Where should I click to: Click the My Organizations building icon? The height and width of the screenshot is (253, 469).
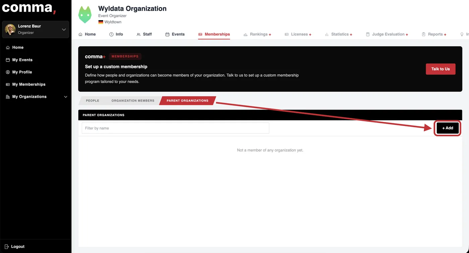point(8,97)
